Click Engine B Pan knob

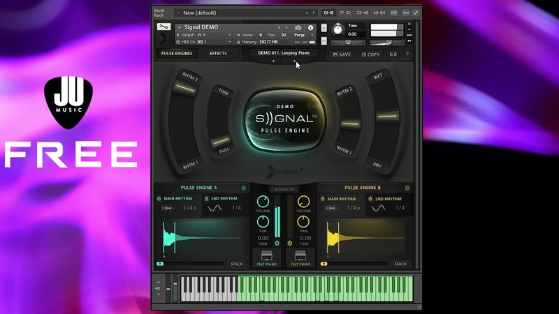[303, 222]
